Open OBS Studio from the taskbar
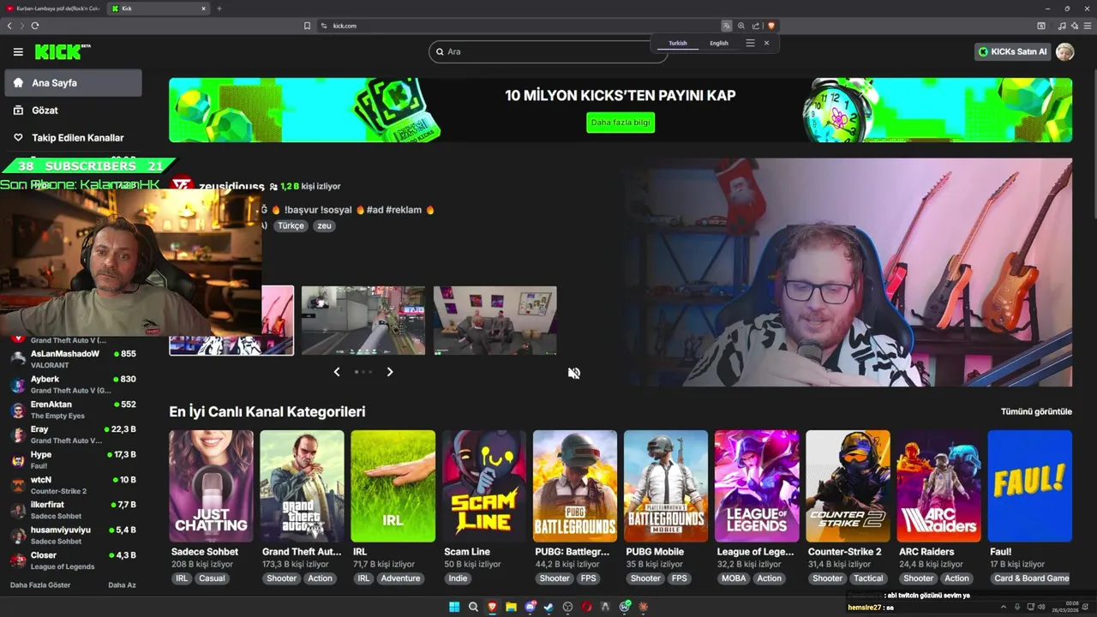The width and height of the screenshot is (1097, 617). coord(567,607)
